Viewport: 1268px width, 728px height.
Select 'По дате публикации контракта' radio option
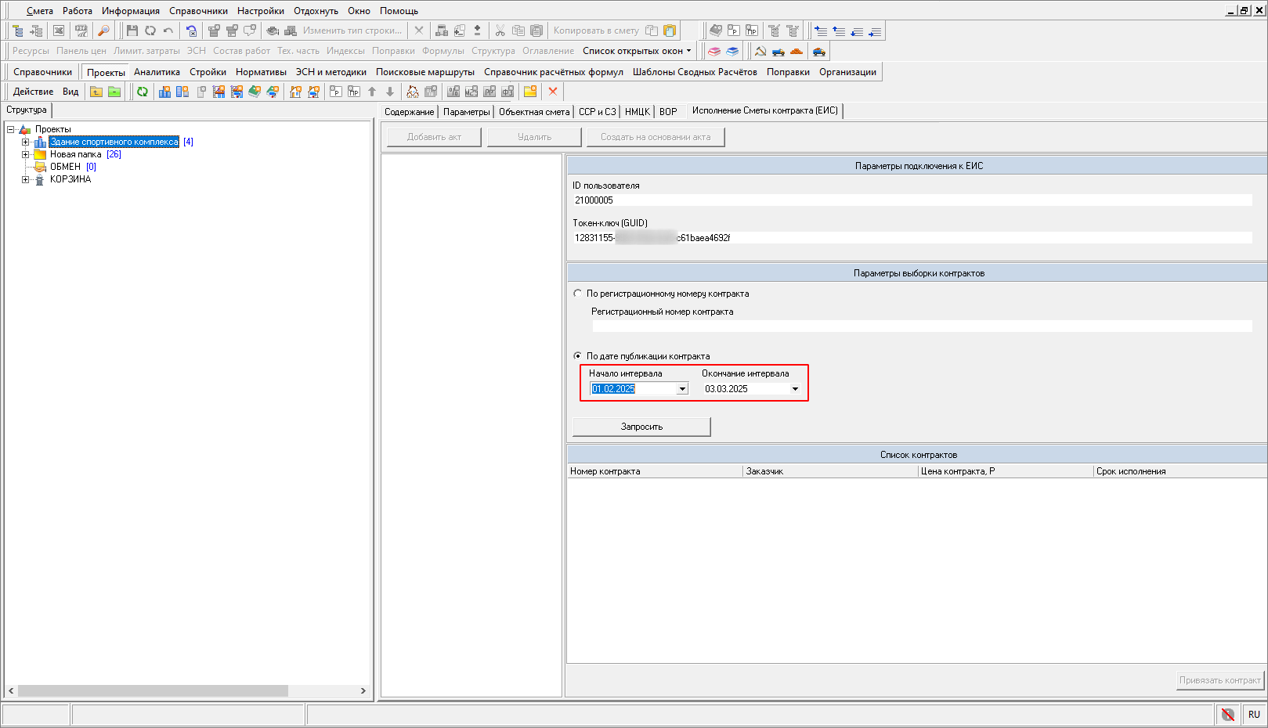[578, 356]
